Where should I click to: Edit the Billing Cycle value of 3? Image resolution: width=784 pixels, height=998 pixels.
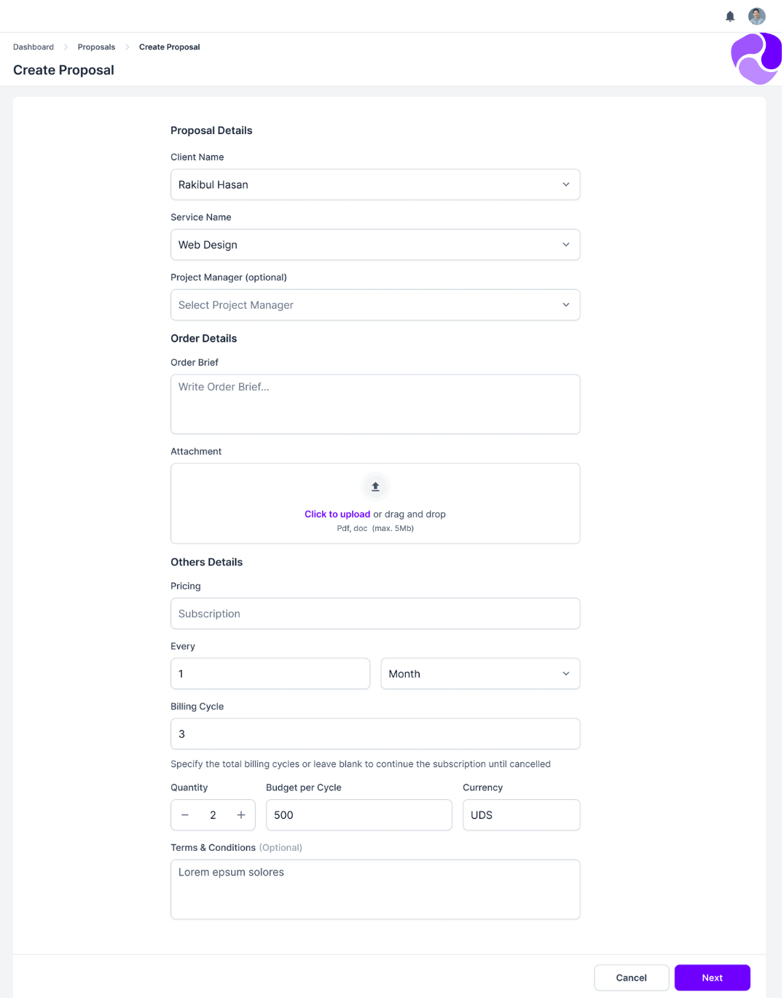(375, 734)
